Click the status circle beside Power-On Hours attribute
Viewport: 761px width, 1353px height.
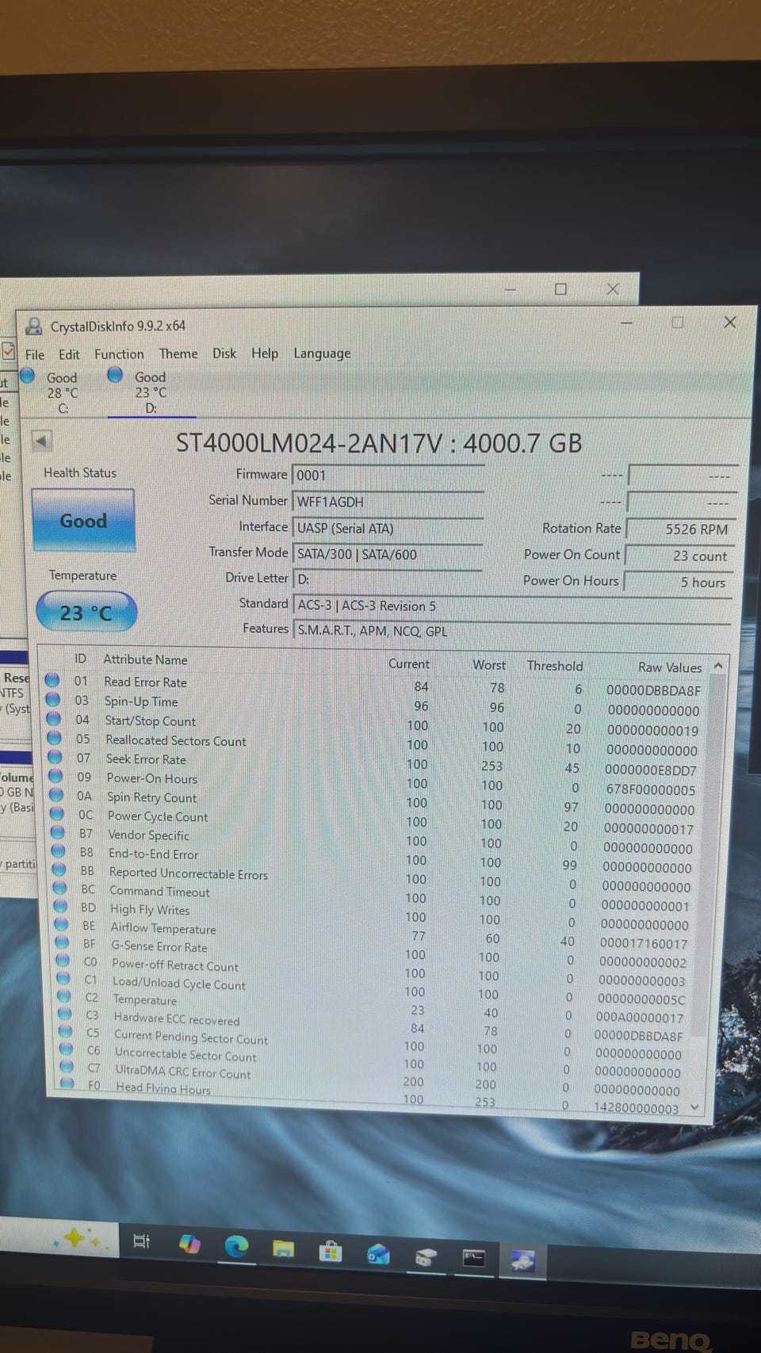56,776
